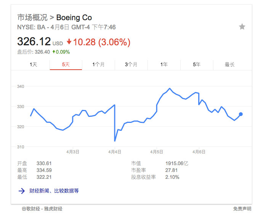Click the green after-hours up arrow
The width and height of the screenshot is (261, 218).
54,52
